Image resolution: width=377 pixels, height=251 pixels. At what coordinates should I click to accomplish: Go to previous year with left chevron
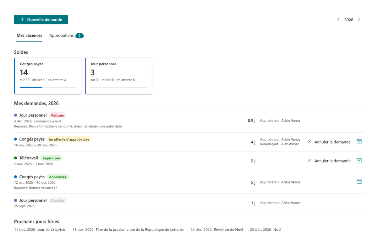338,19
